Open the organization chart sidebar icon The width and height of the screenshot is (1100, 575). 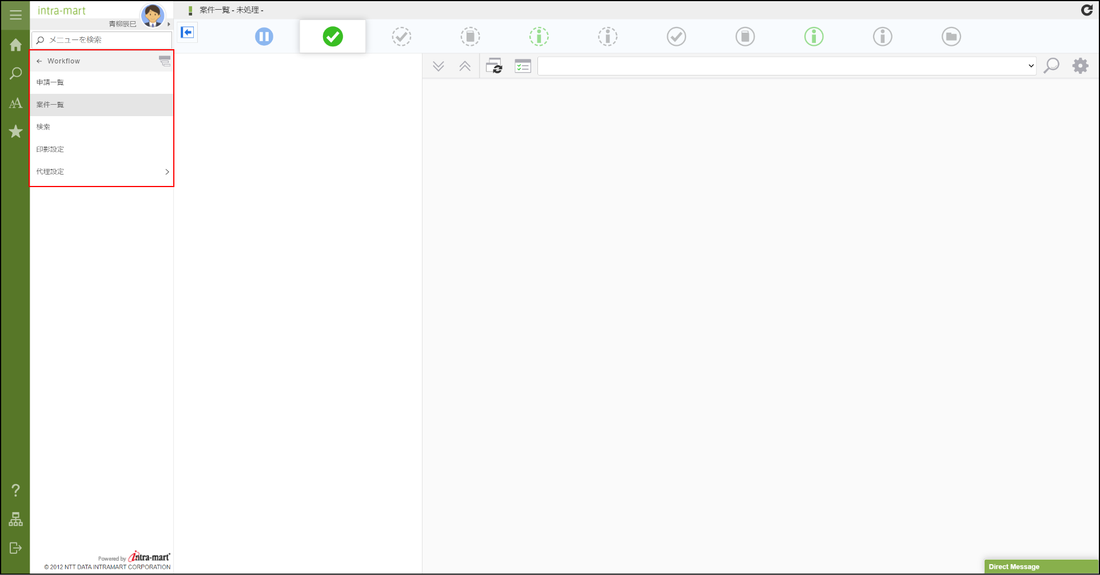click(15, 520)
